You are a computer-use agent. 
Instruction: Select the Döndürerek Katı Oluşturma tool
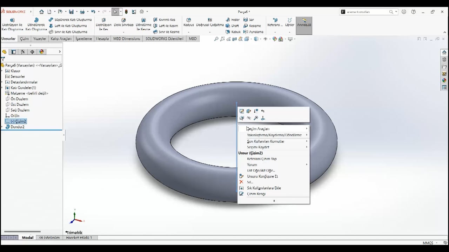[36, 24]
